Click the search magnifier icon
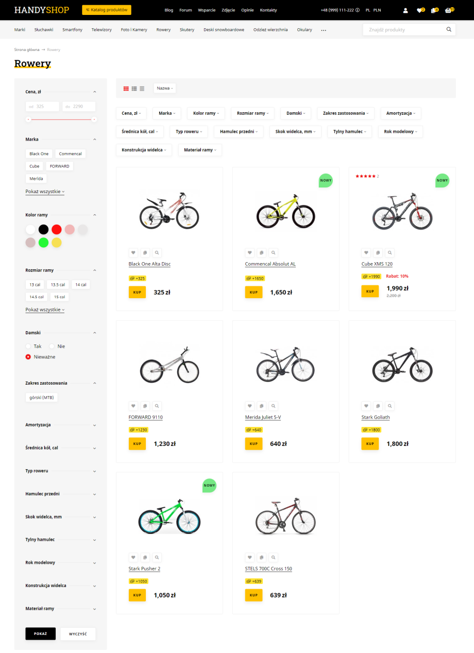Image resolution: width=474 pixels, height=653 pixels. [x=449, y=30]
